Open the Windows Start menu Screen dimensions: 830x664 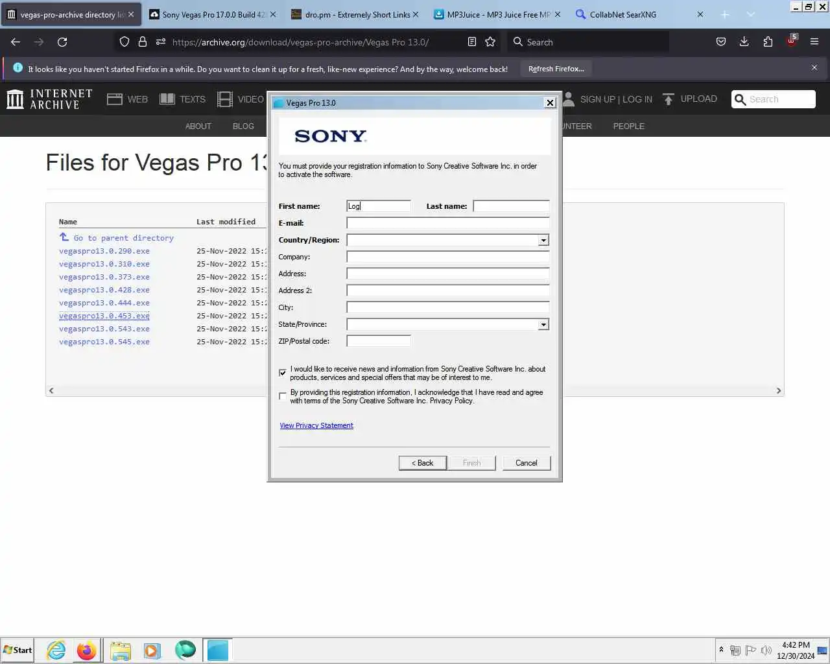click(18, 650)
